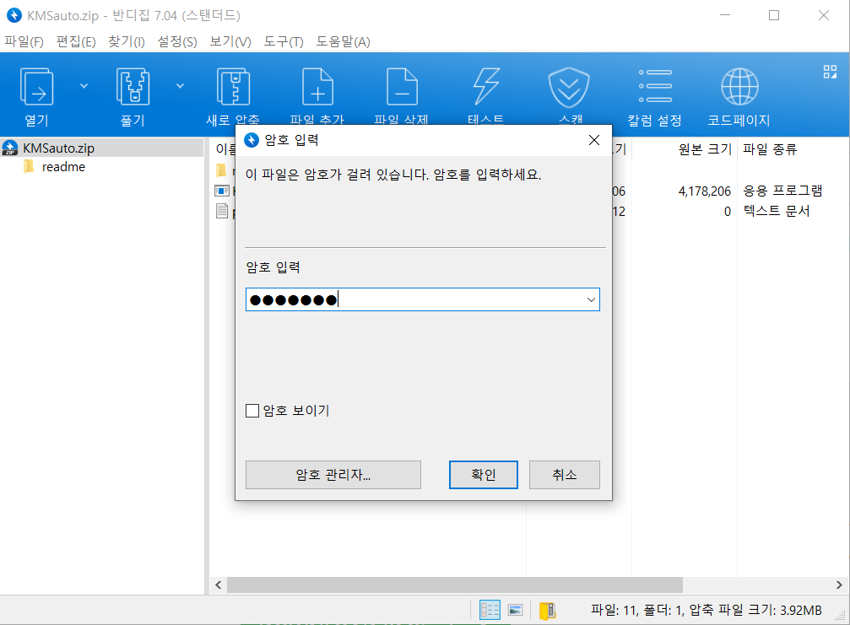Image resolution: width=850 pixels, height=625 pixels.
Task: Click the Open (열기) toolbar icon
Action: coord(37,87)
